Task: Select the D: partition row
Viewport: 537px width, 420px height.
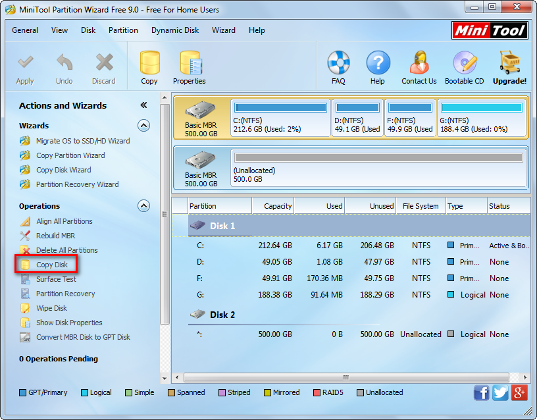Action: (x=351, y=262)
